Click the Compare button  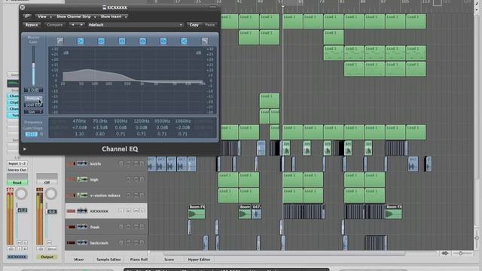(55, 25)
